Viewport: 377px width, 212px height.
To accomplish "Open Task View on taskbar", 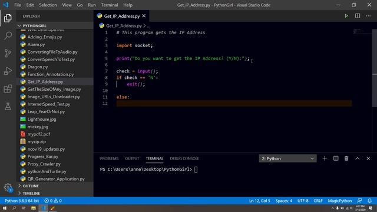I will pyautogui.click(x=24, y=208).
